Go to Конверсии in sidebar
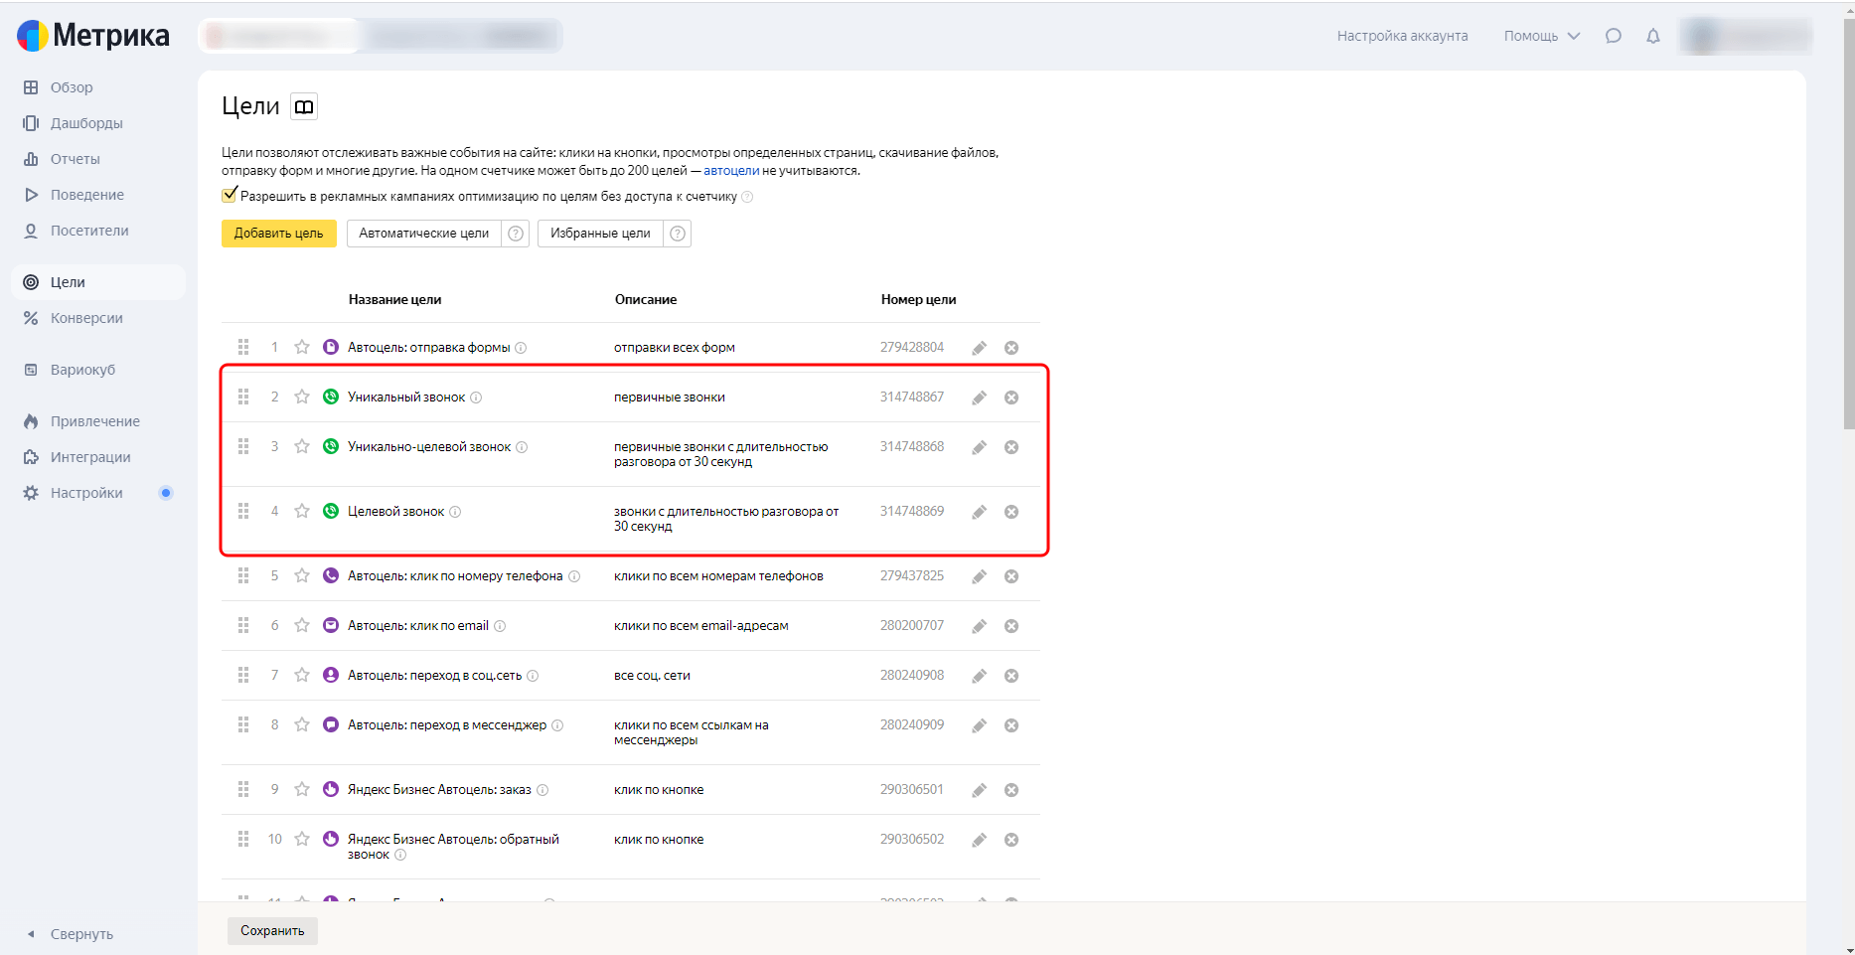The image size is (1855, 955). [x=86, y=318]
